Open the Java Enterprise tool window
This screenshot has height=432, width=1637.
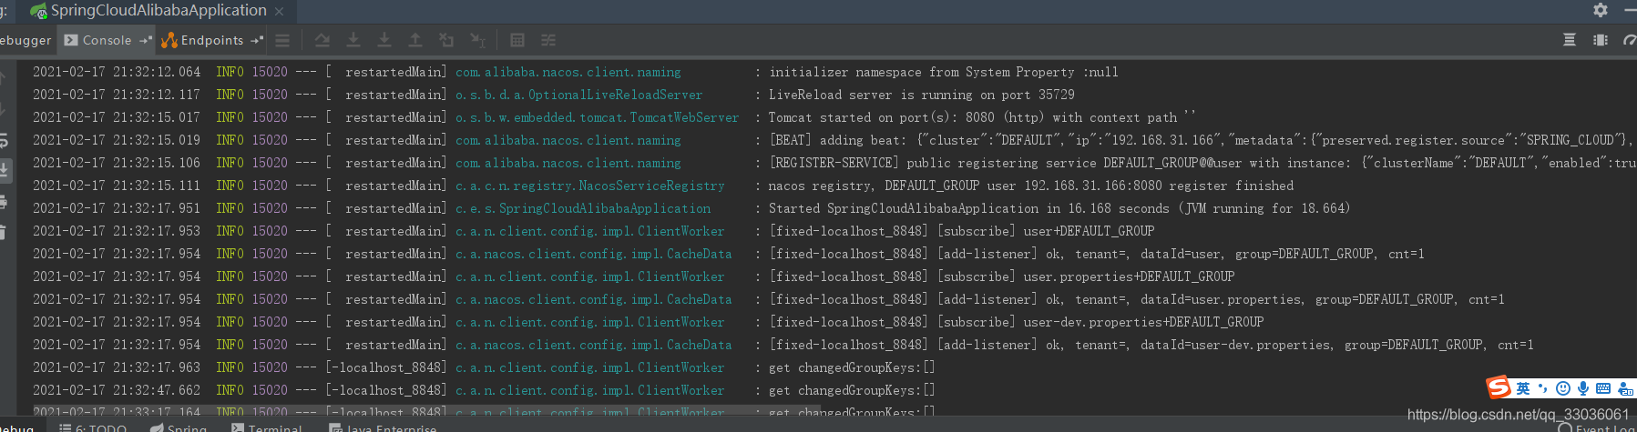coord(384,427)
